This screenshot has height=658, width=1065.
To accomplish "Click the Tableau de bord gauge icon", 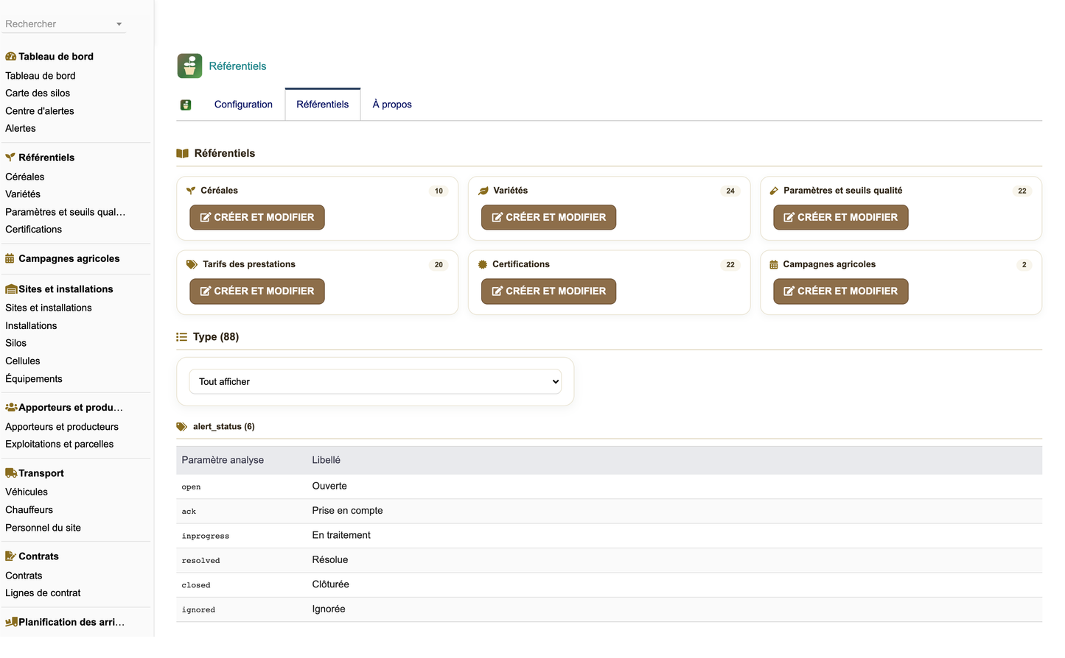I will pos(10,57).
